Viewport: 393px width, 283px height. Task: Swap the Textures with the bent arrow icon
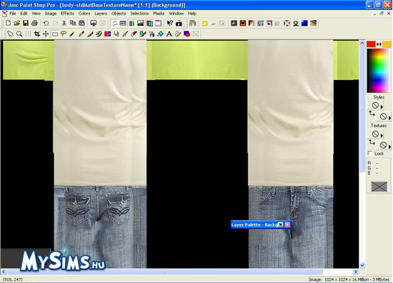(372, 143)
